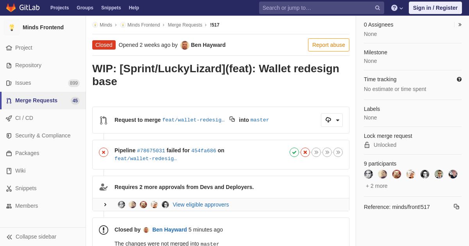Open the Minds Frontend lightbulb project avatar
Viewport: 469px width, 246px height.
pyautogui.click(x=12, y=27)
